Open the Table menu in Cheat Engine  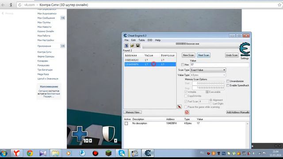(141, 40)
